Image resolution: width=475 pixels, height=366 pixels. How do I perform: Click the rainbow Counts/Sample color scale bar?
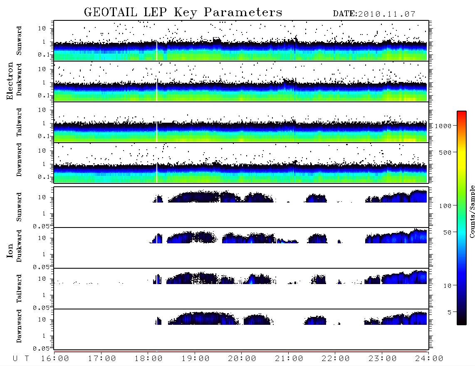(462, 218)
